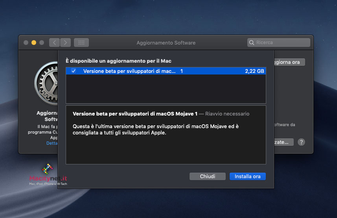The height and width of the screenshot is (218, 337).
Task: Go forward with the right chevron button
Action: tap(65, 43)
